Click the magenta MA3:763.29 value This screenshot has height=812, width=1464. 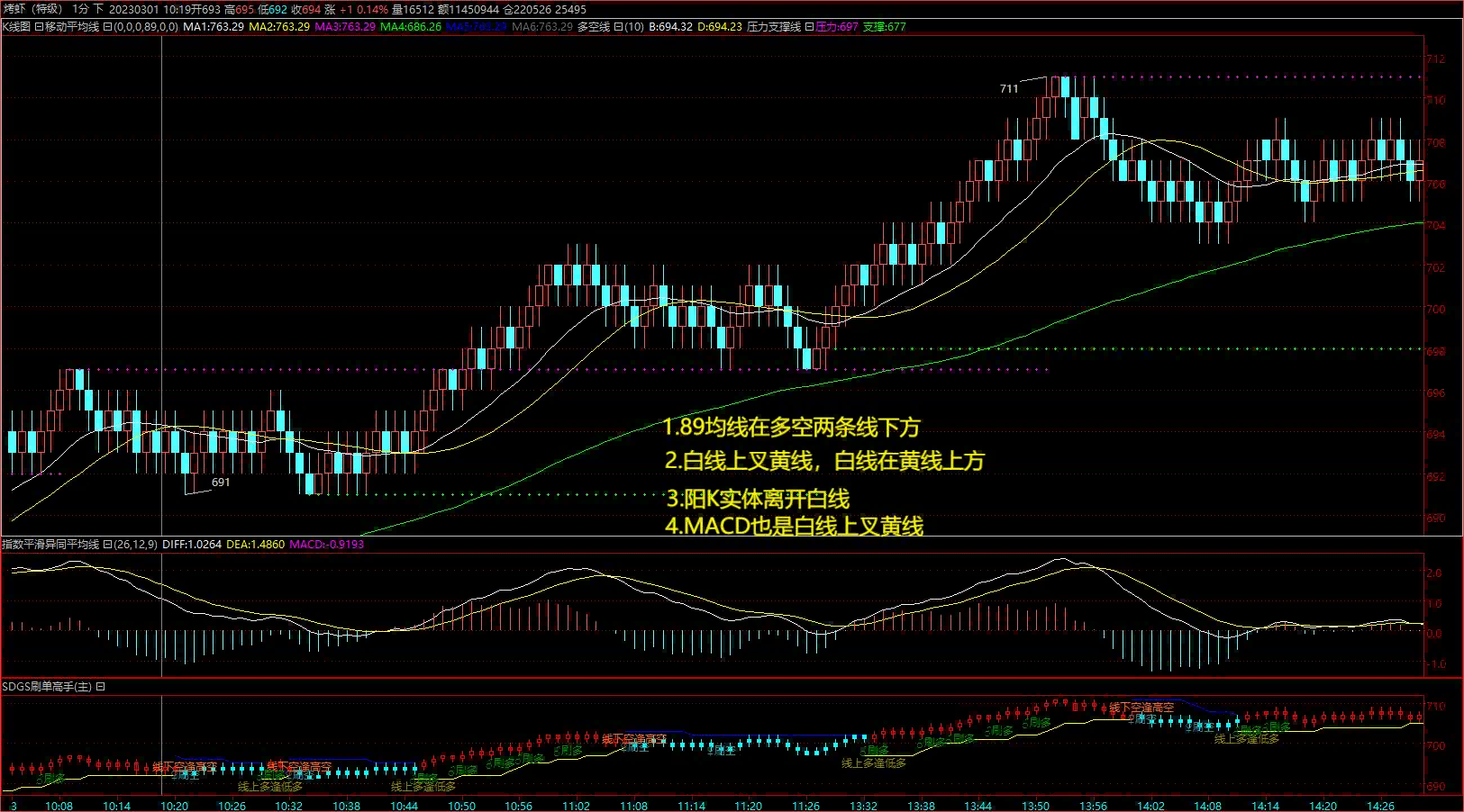[345, 27]
